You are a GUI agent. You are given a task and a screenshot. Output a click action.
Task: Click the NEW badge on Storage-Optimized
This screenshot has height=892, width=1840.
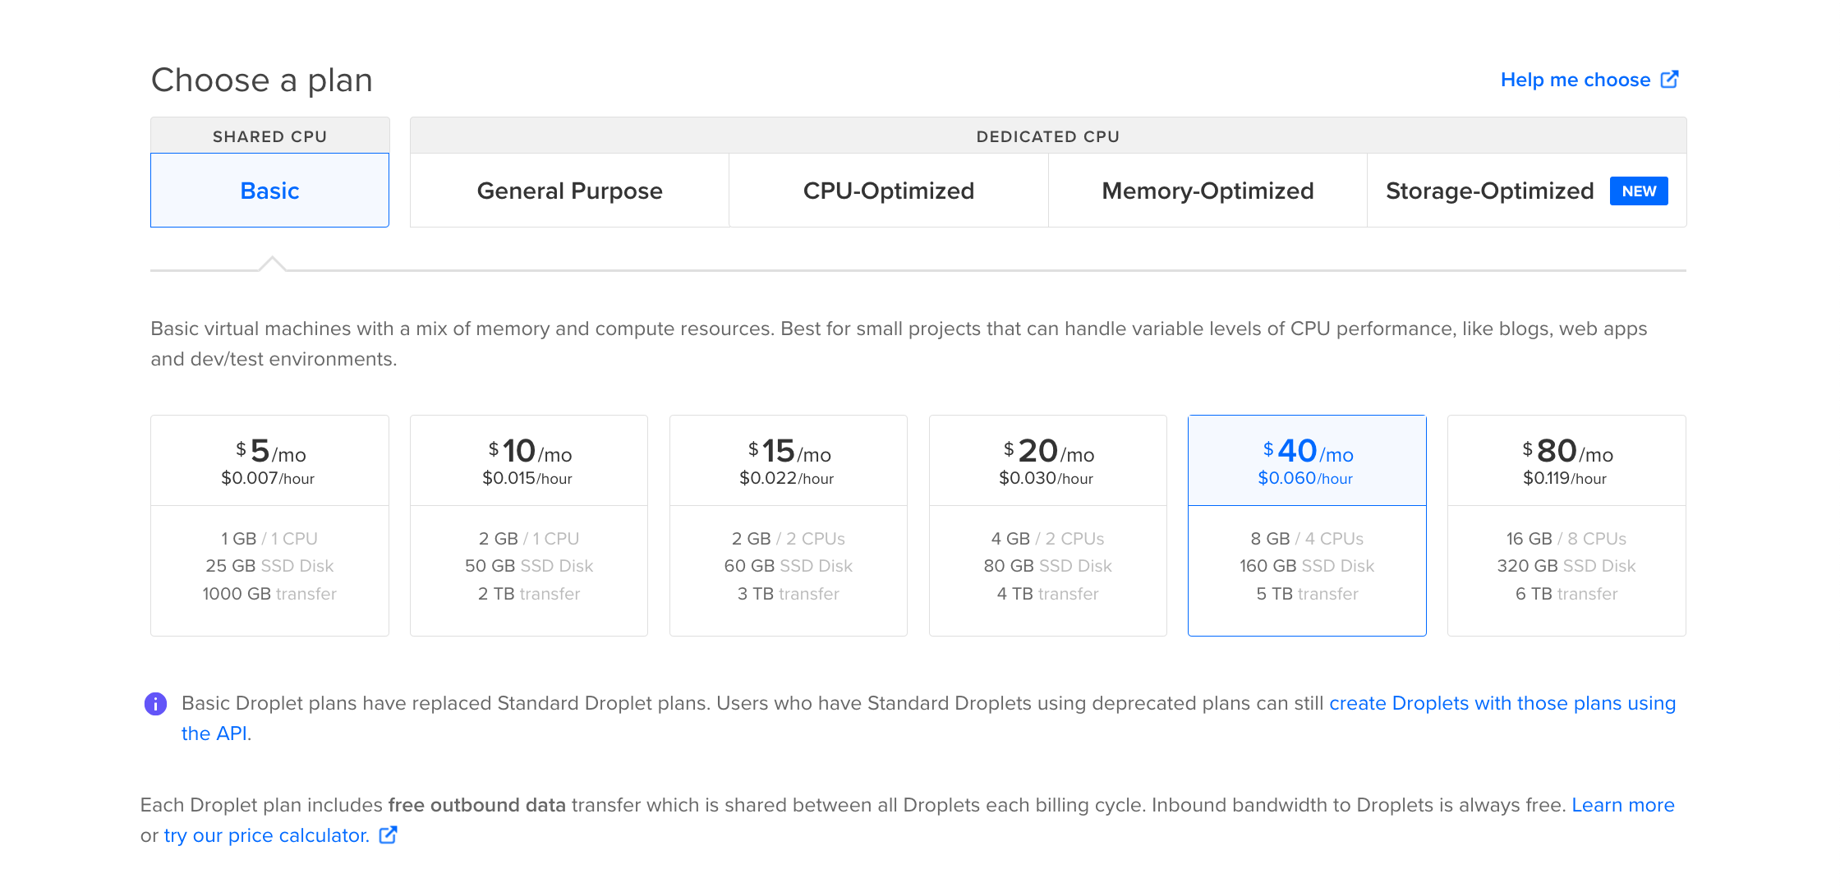click(1639, 191)
